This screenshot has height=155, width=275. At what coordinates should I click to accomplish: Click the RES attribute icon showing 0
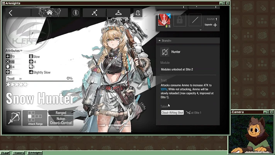(8, 72)
